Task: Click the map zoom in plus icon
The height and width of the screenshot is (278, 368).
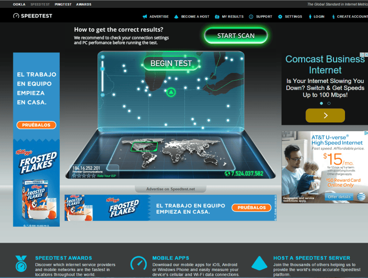Action: pos(103,57)
